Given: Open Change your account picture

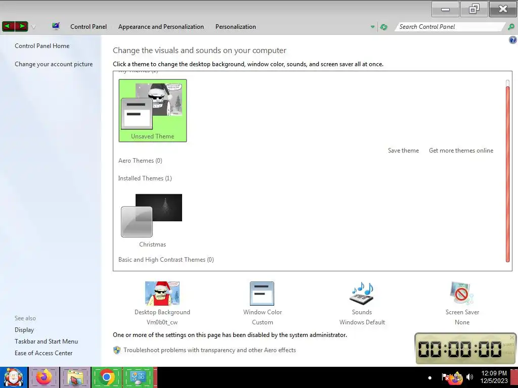Looking at the screenshot, I should coord(54,64).
